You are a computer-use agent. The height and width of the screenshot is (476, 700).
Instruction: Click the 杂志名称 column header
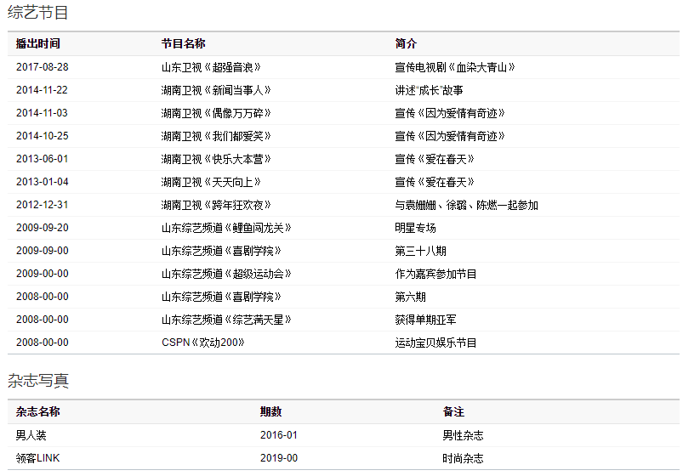point(37,411)
